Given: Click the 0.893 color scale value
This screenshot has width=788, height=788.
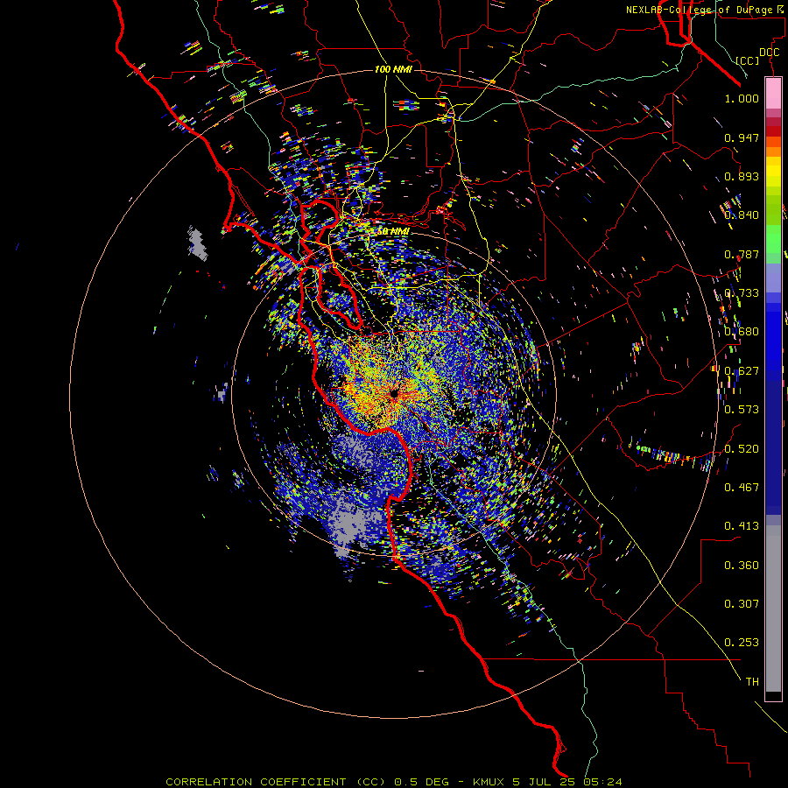Looking at the screenshot, I should coord(742,176).
